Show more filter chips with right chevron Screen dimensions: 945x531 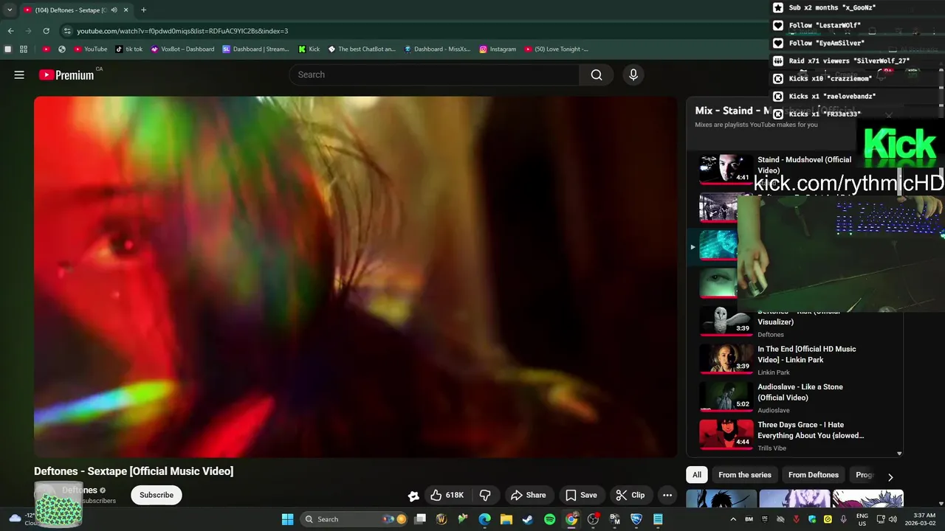click(890, 477)
